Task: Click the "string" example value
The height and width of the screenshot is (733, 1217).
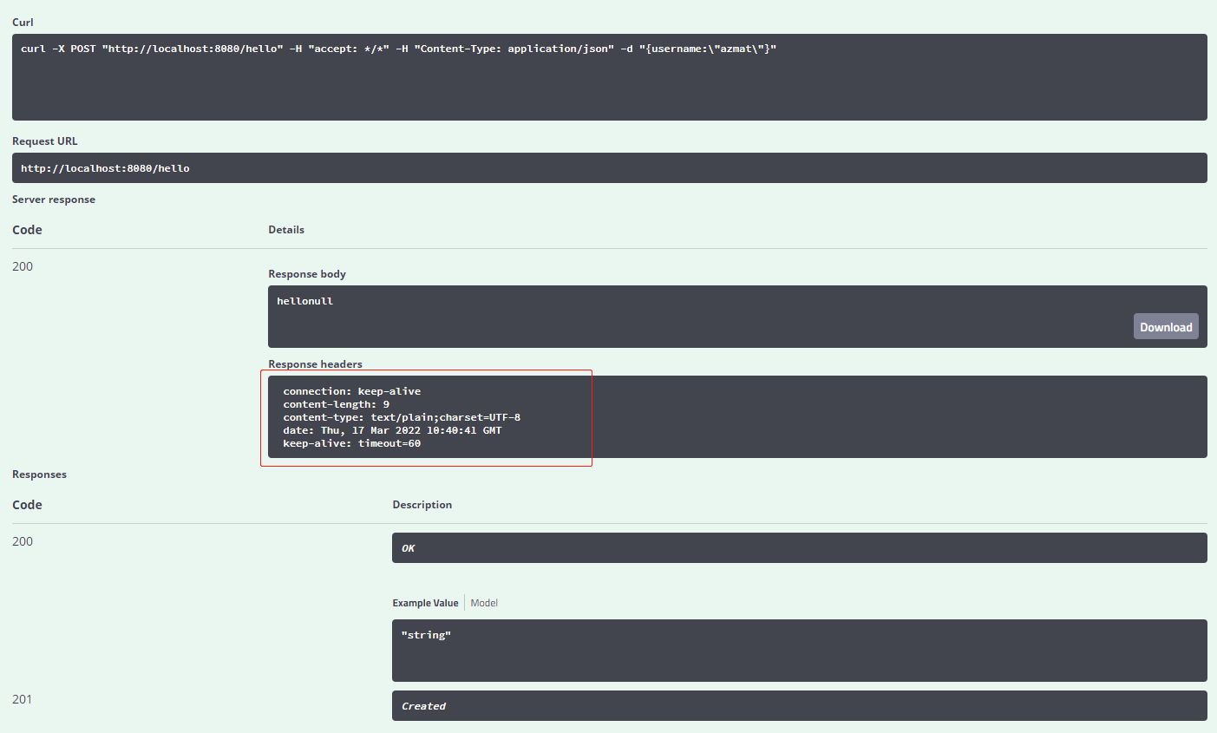Action: point(426,635)
